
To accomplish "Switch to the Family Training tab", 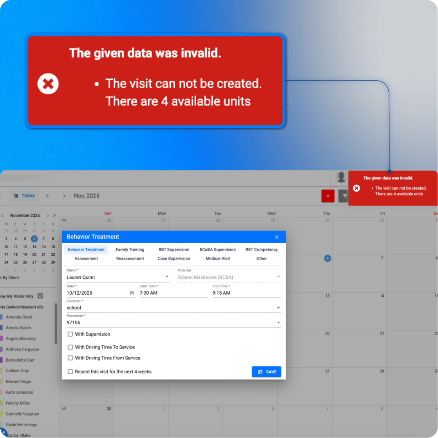I will click(x=130, y=250).
